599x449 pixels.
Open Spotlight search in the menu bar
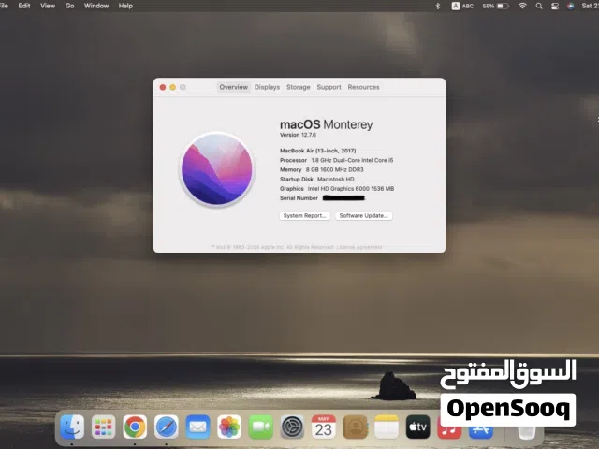(539, 7)
